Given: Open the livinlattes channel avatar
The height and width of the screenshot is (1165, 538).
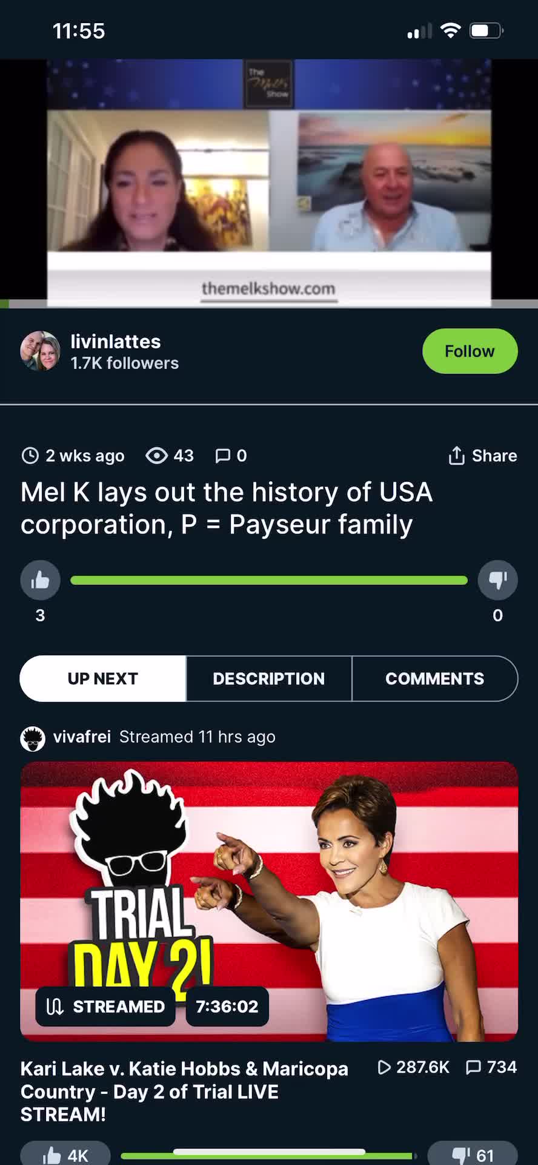Looking at the screenshot, I should [40, 351].
